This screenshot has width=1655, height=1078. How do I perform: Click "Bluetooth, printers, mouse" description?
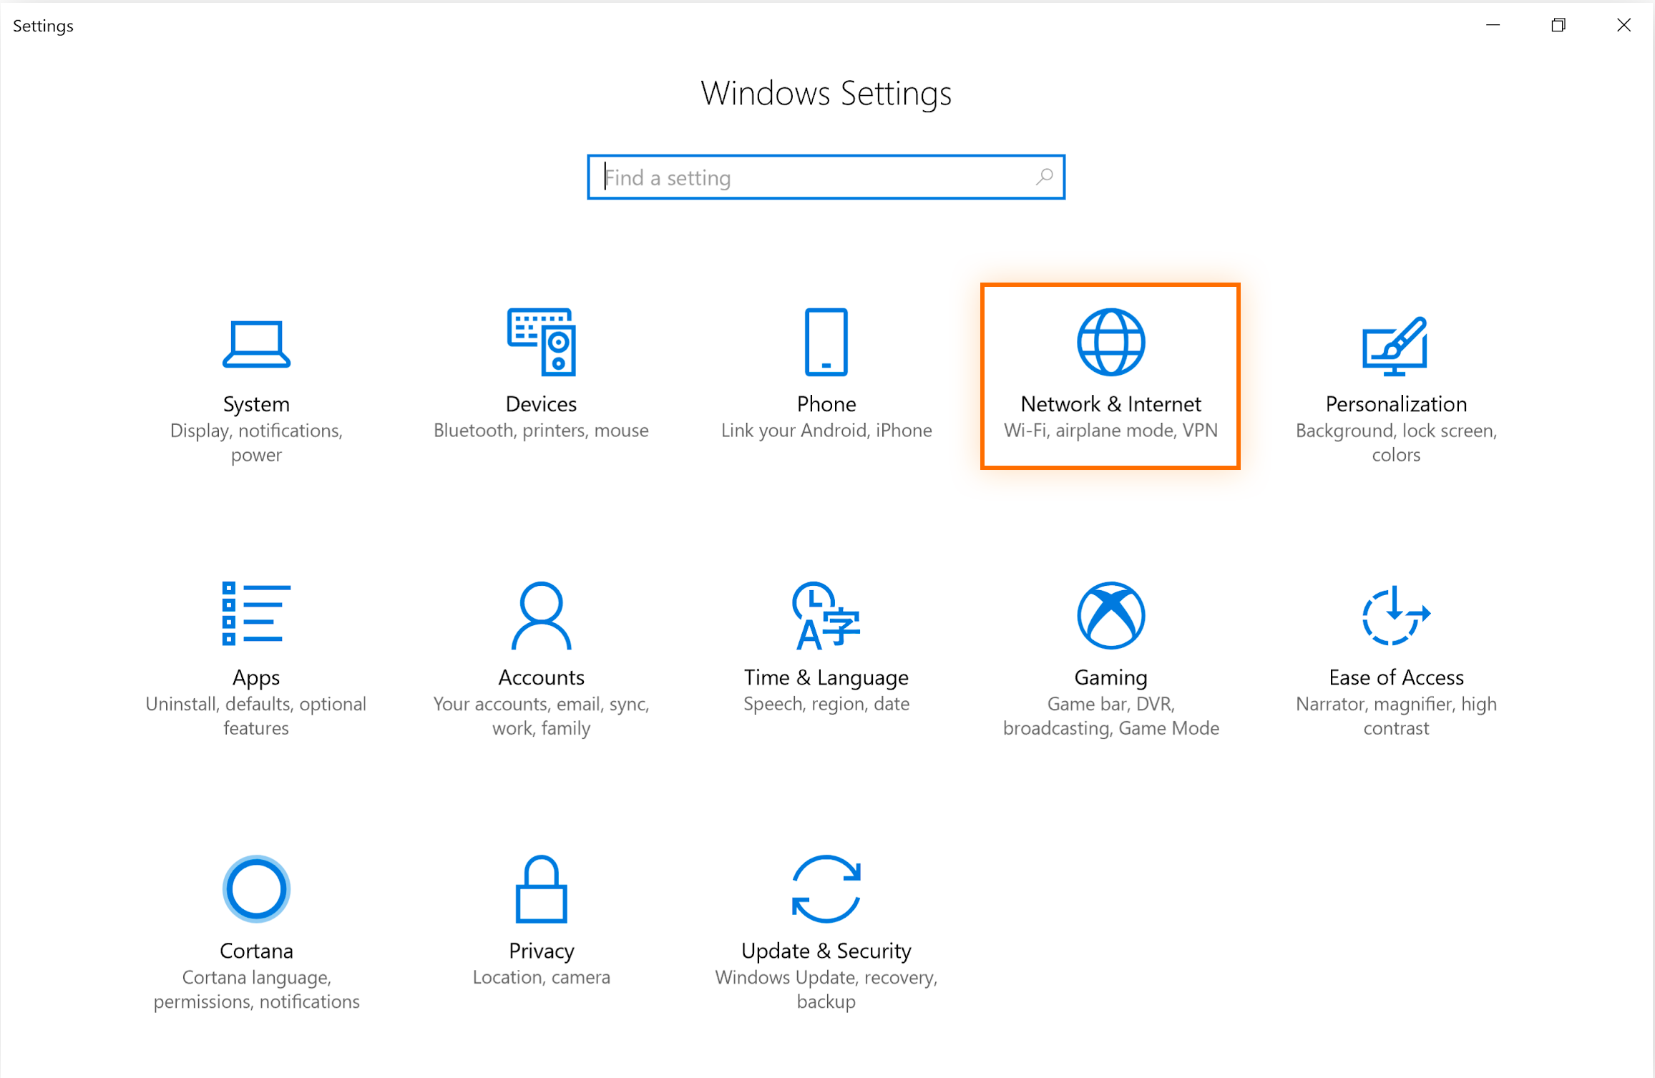point(542,431)
